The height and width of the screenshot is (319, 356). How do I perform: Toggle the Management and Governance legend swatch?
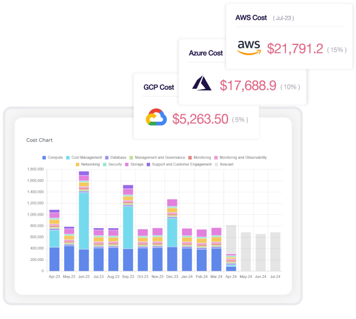(131, 158)
